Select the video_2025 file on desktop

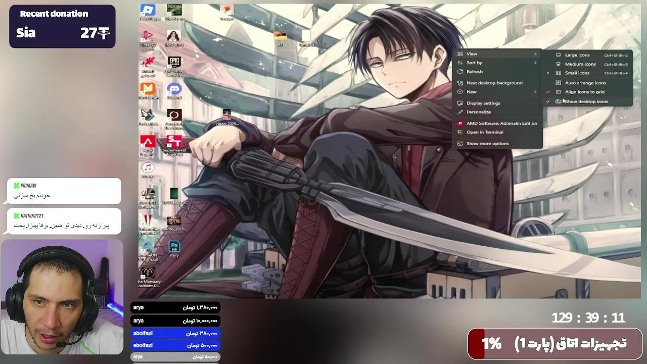227,117
